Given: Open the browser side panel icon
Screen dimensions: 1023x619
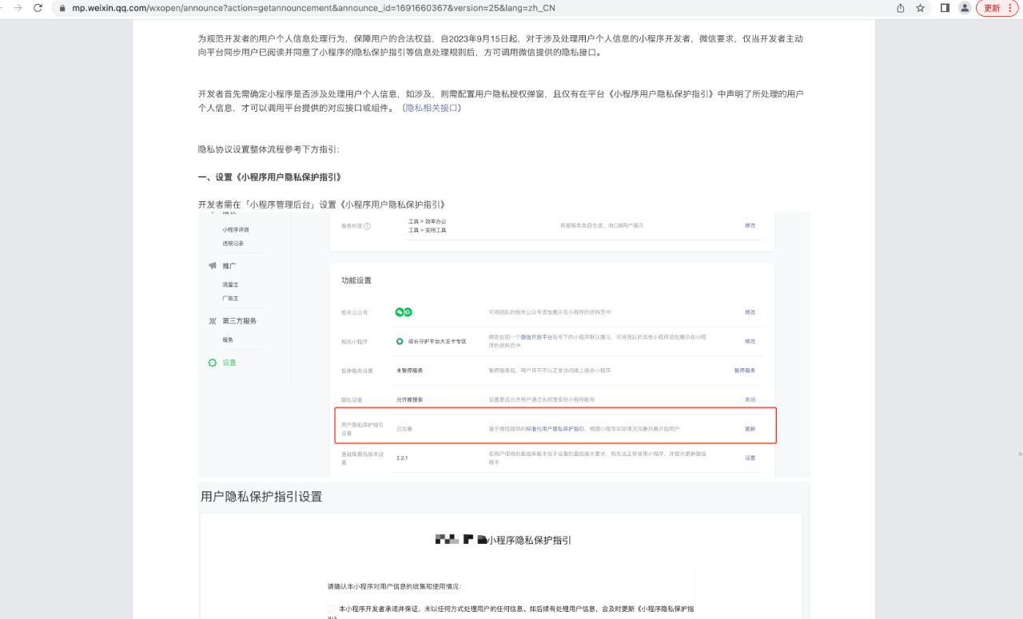Looking at the screenshot, I should [945, 8].
